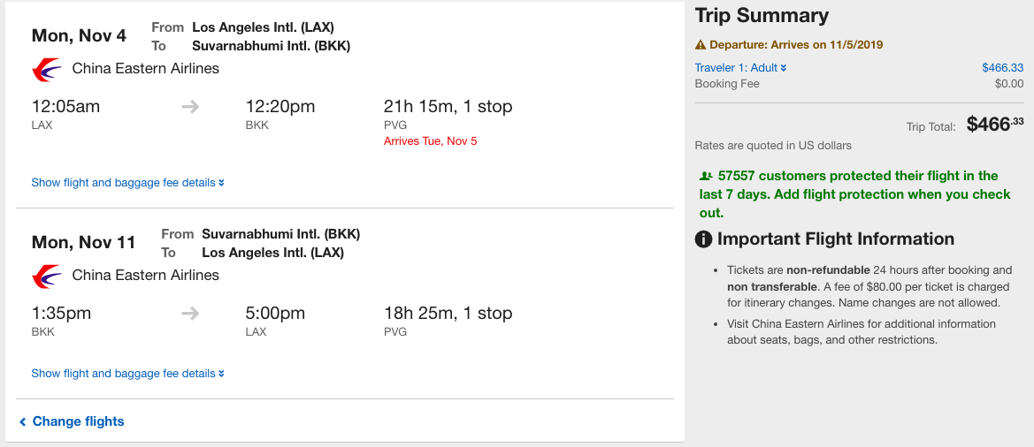The height and width of the screenshot is (447, 1034).
Task: Expand the Traveler 1: Adult price breakdown
Action: pyautogui.click(x=740, y=68)
